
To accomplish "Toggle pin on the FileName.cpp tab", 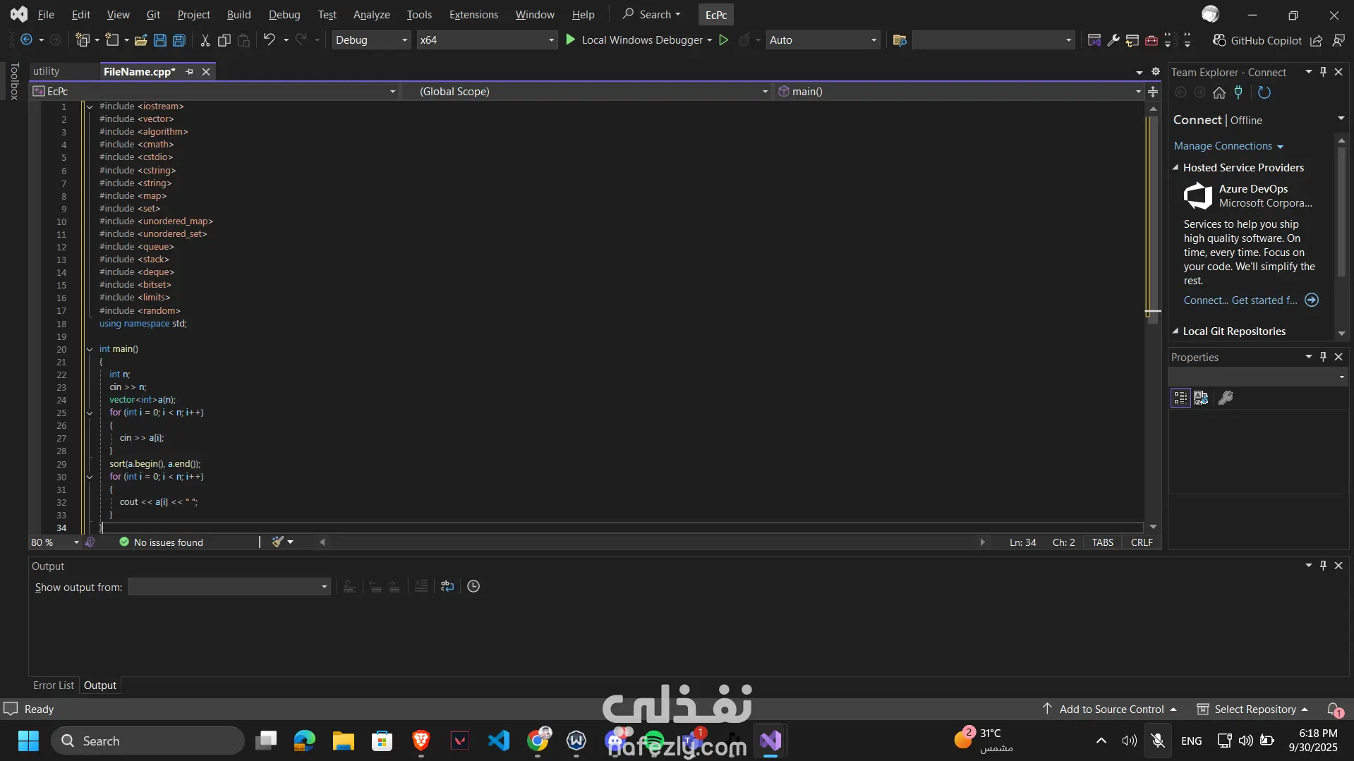I will (189, 72).
